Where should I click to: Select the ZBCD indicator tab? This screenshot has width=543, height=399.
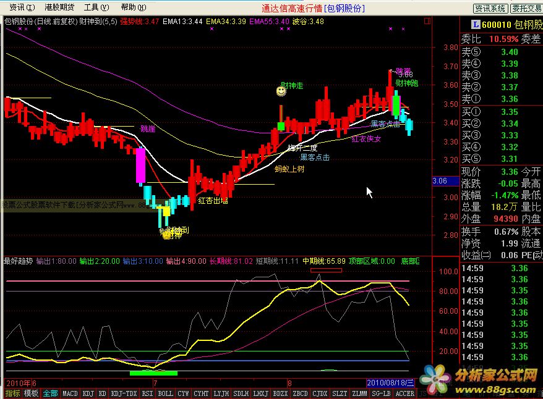[x=300, y=393]
